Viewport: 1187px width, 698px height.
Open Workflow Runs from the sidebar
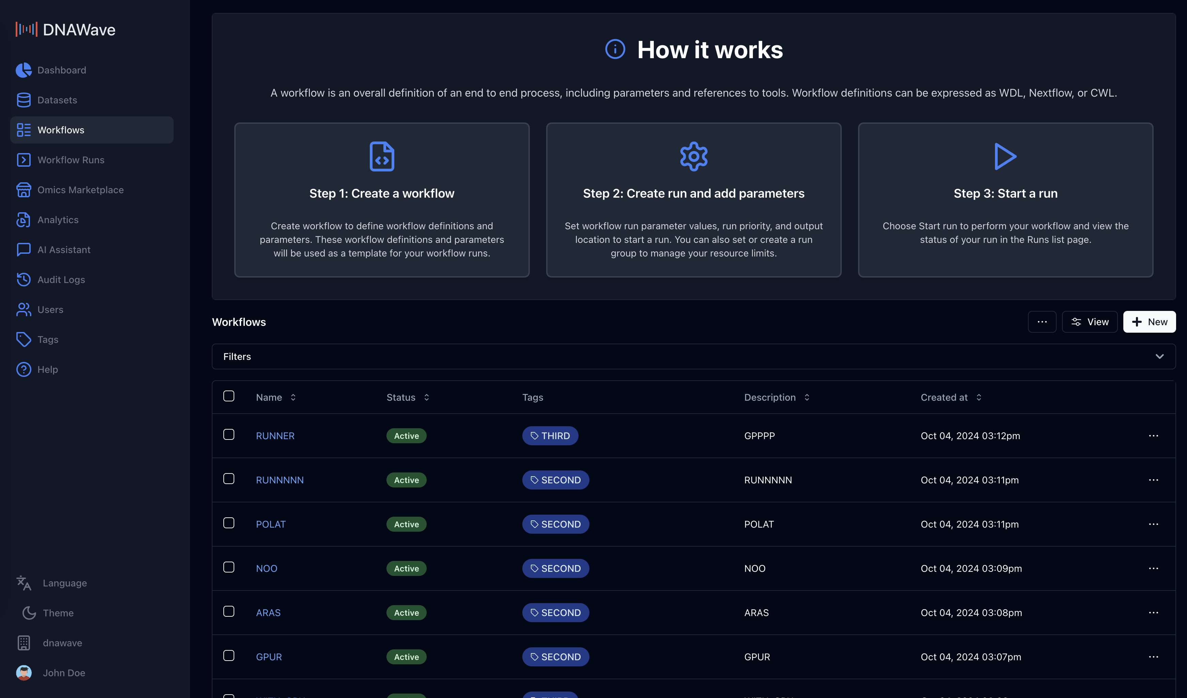tap(71, 160)
